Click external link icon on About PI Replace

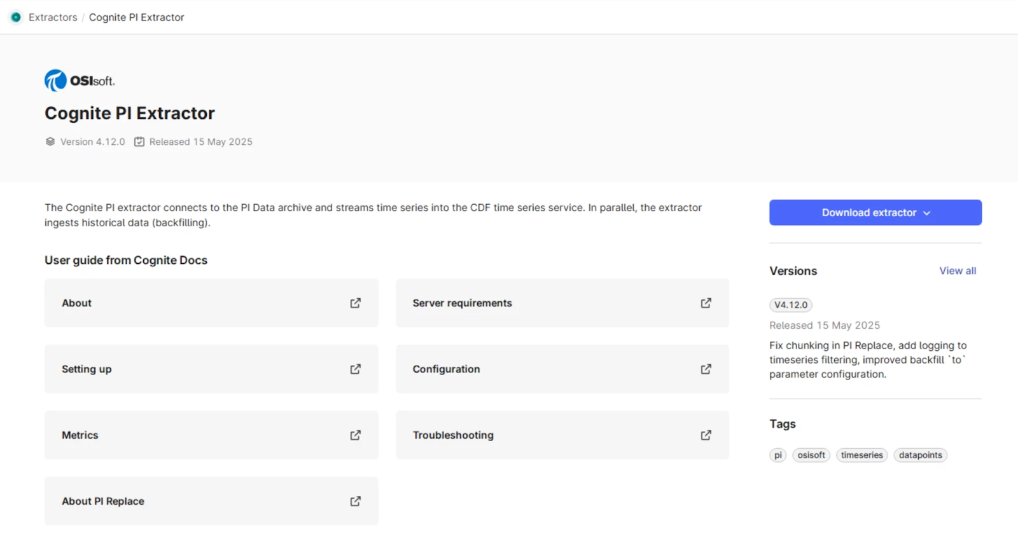point(356,502)
